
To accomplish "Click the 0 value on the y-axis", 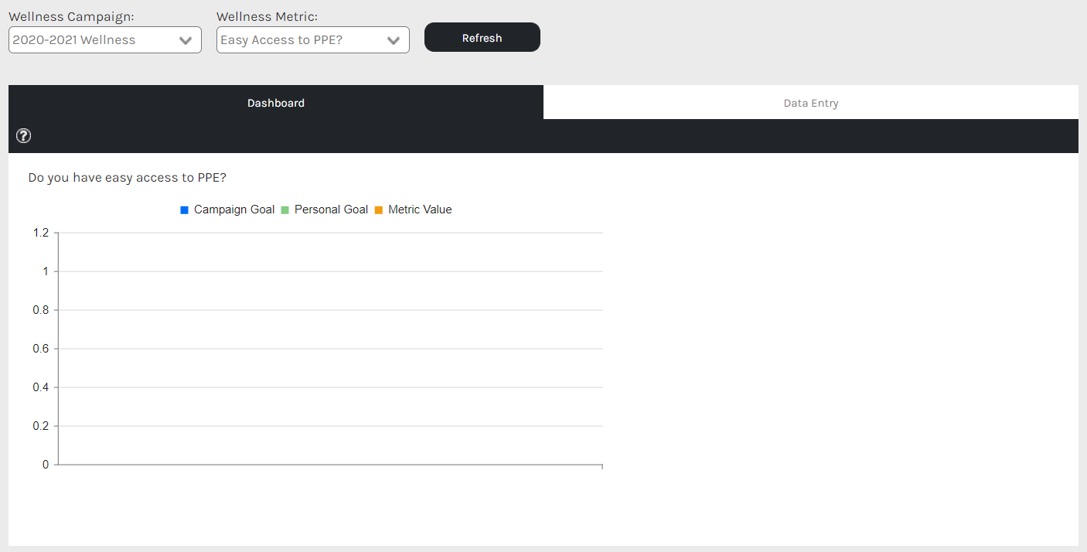I will point(46,465).
